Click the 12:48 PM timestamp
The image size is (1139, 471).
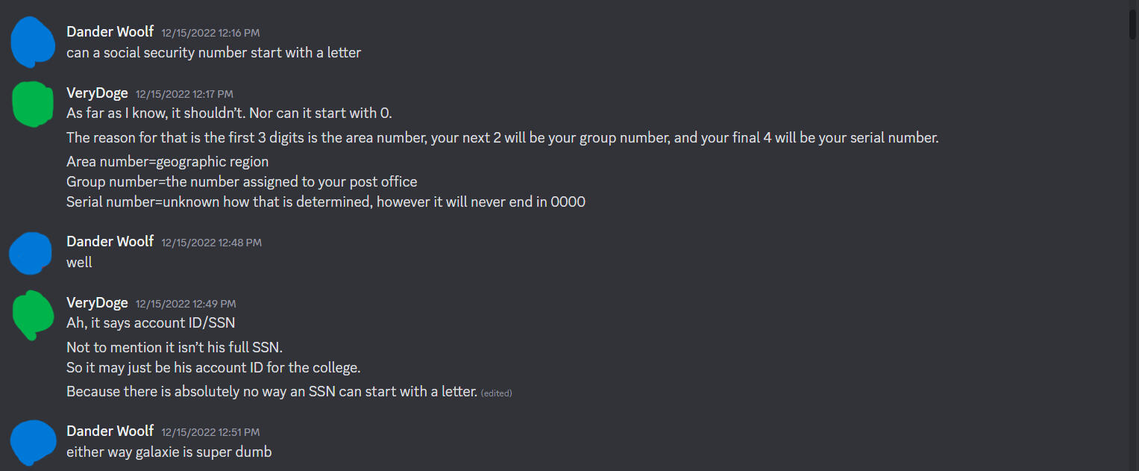(x=210, y=242)
